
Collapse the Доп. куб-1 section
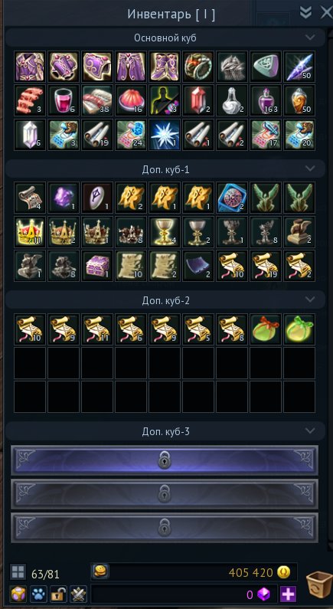click(x=310, y=169)
